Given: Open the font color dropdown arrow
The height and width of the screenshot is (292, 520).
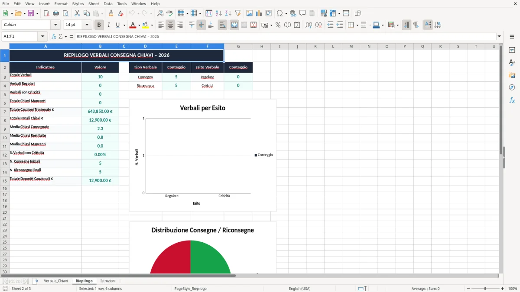Looking at the screenshot, I should (139, 25).
